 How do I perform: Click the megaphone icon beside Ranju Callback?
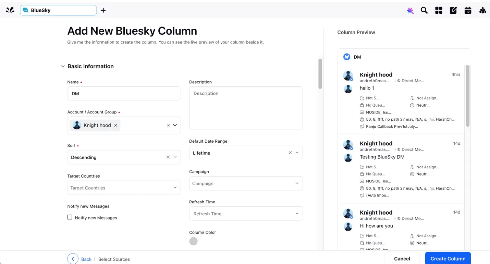(x=362, y=127)
